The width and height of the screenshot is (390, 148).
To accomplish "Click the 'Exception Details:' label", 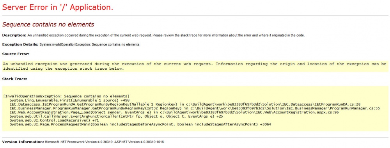I will 20,44.
